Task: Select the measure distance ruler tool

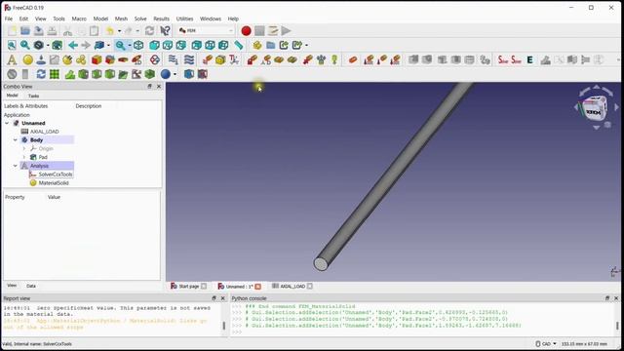Action: click(x=238, y=45)
